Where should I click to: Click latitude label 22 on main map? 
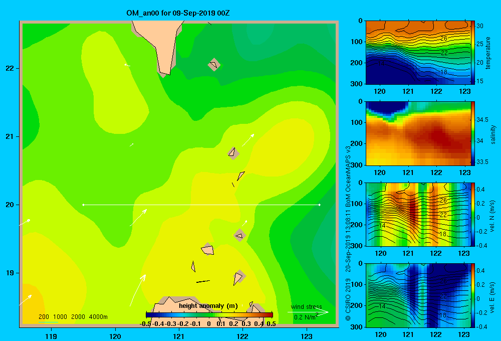click(x=10, y=69)
